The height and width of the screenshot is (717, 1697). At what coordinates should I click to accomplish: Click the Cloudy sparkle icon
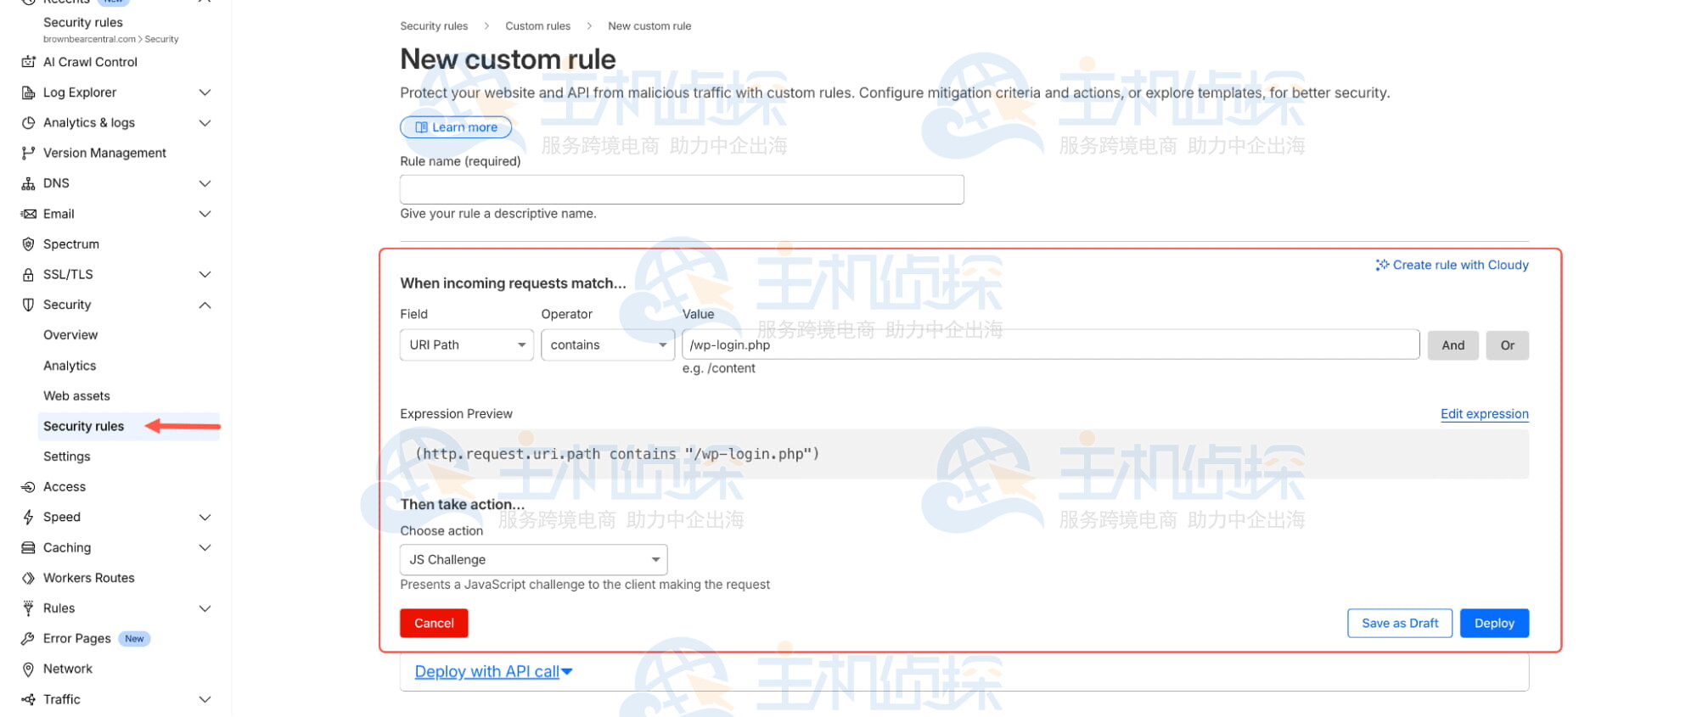point(1382,265)
